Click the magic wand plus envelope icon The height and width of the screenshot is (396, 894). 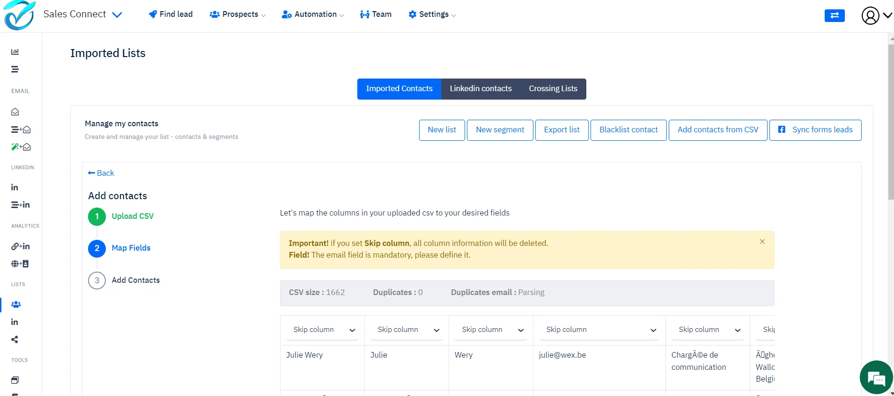pyautogui.click(x=21, y=147)
